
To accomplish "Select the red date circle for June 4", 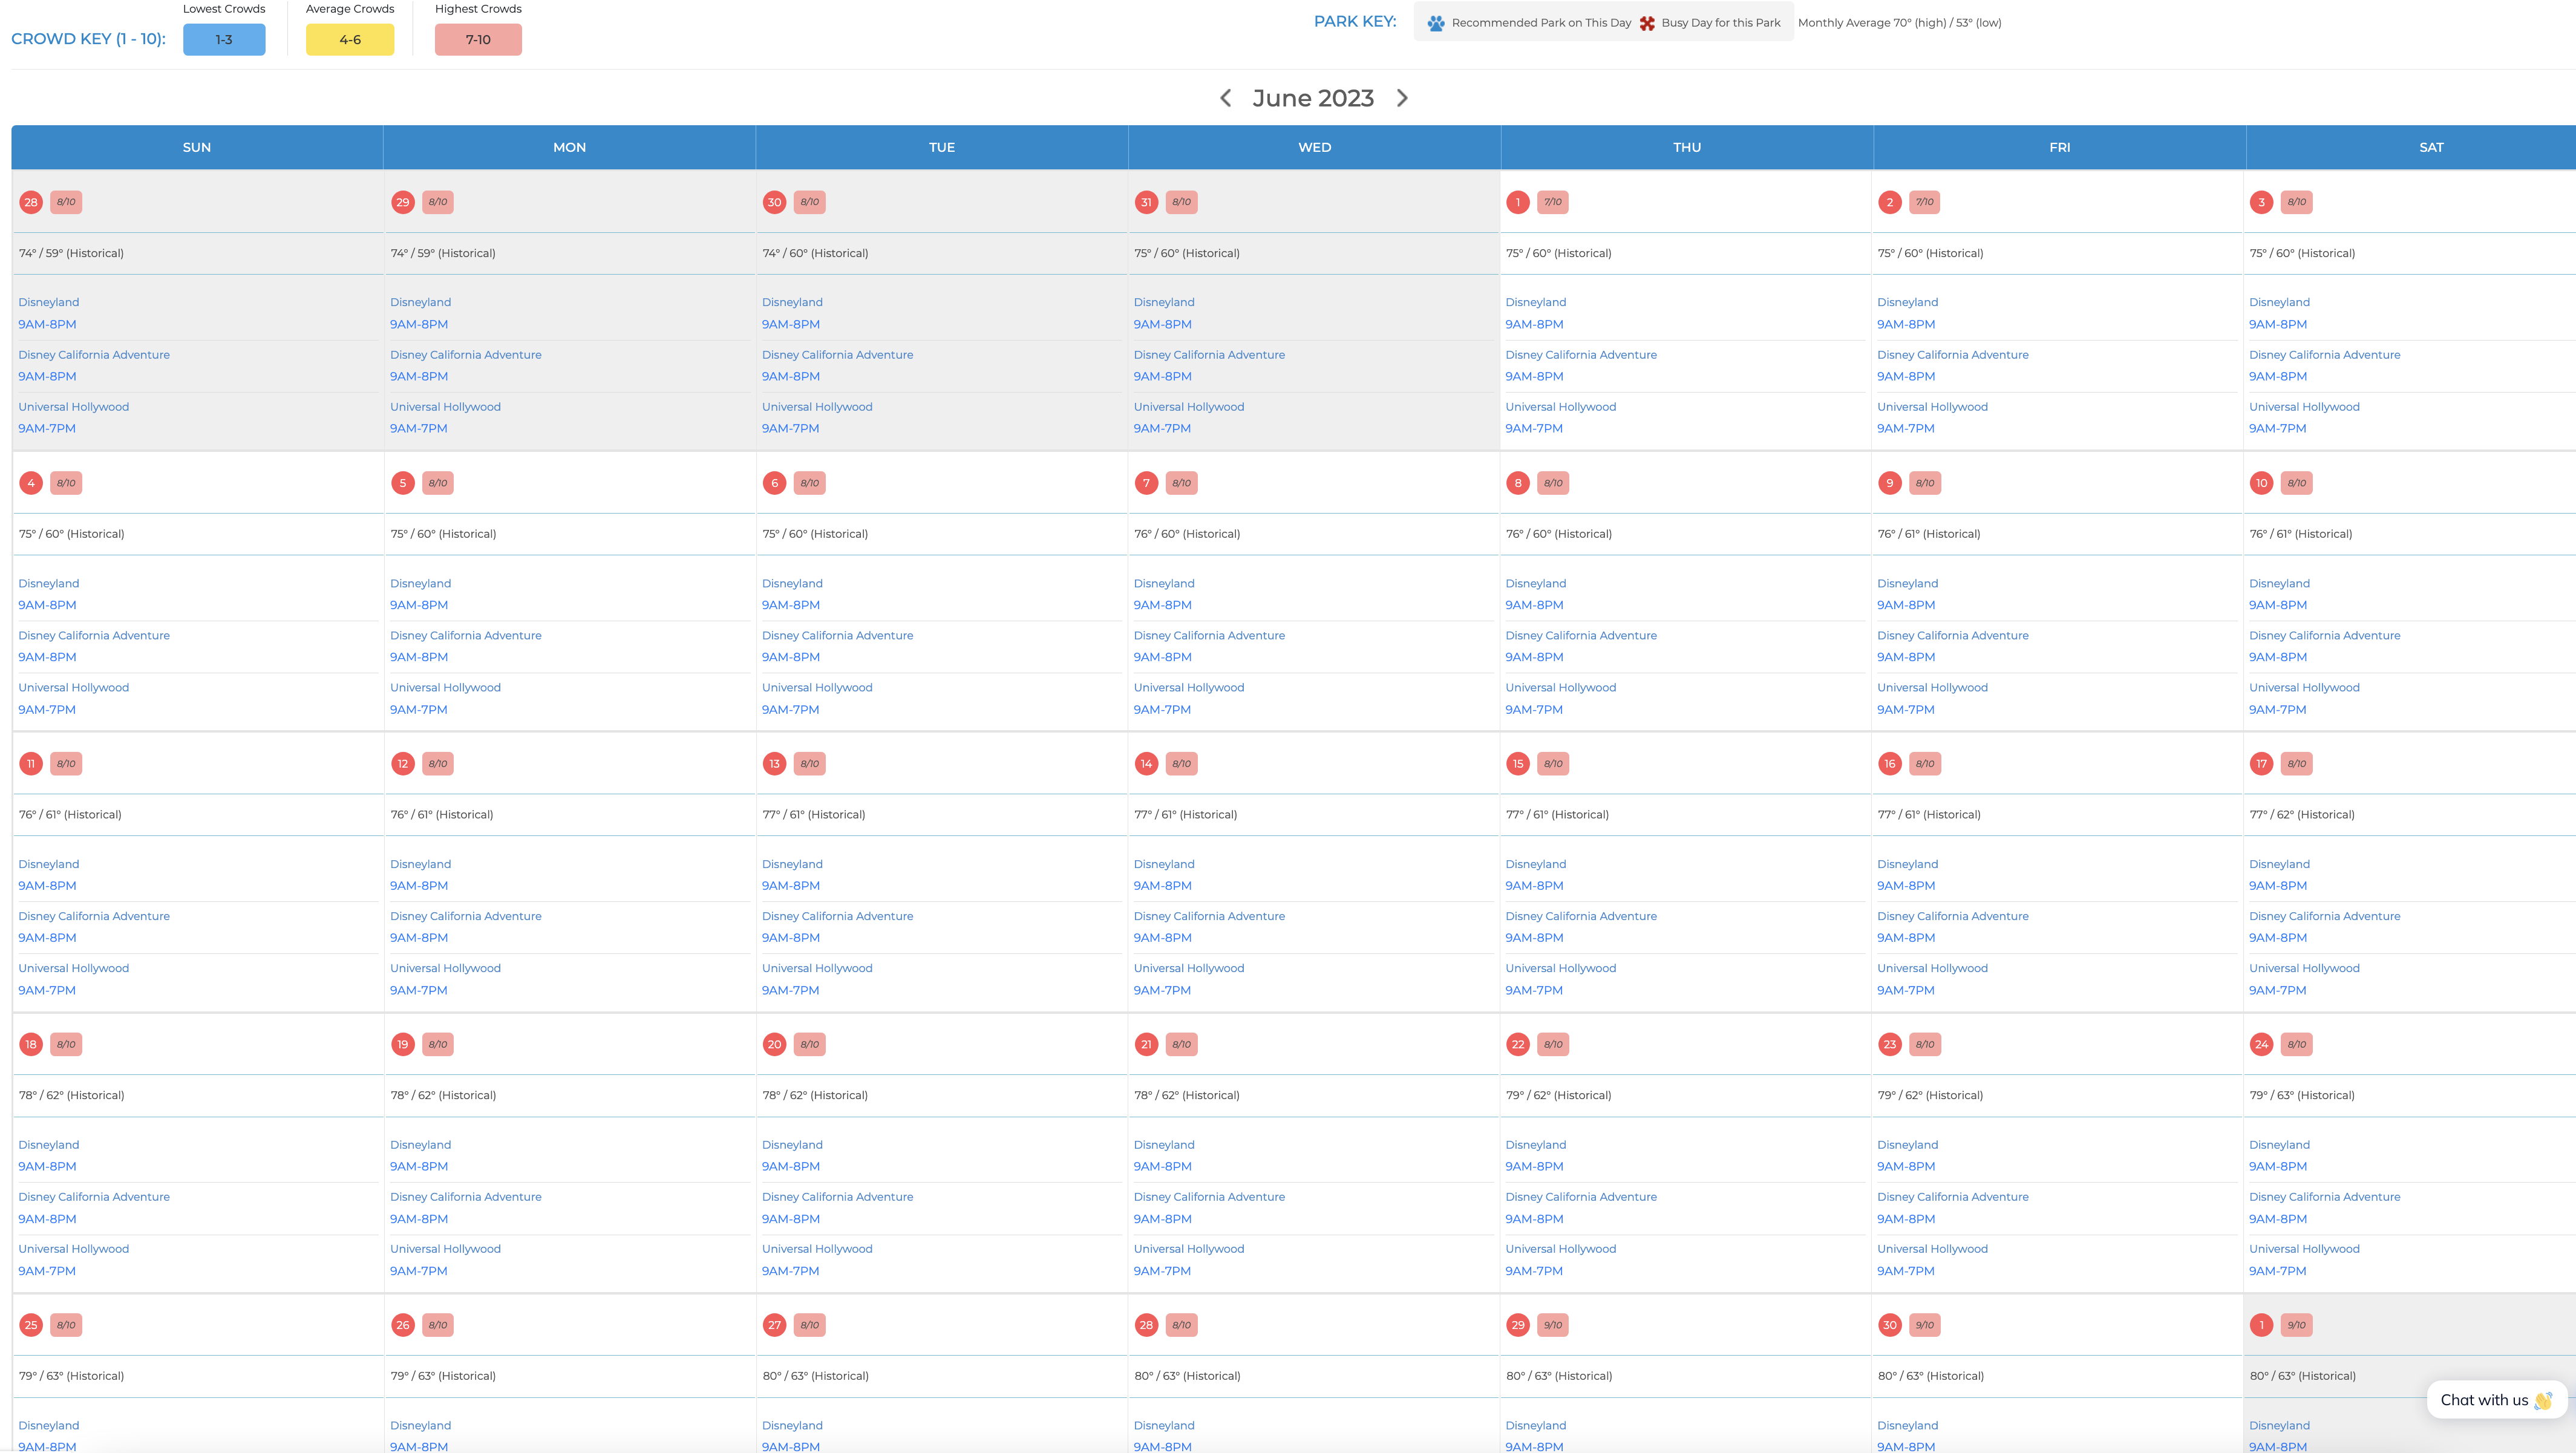I will tap(31, 483).
